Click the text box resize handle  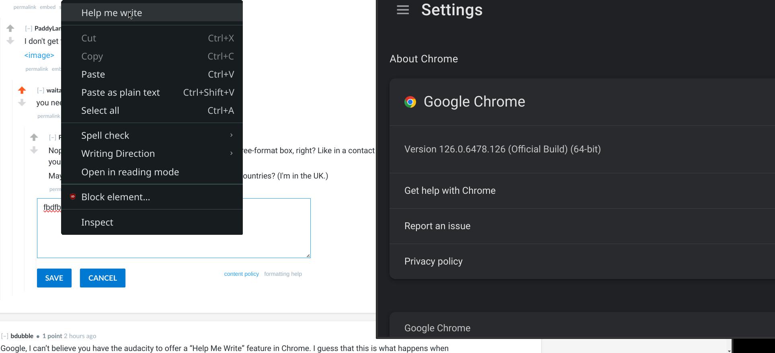(308, 256)
